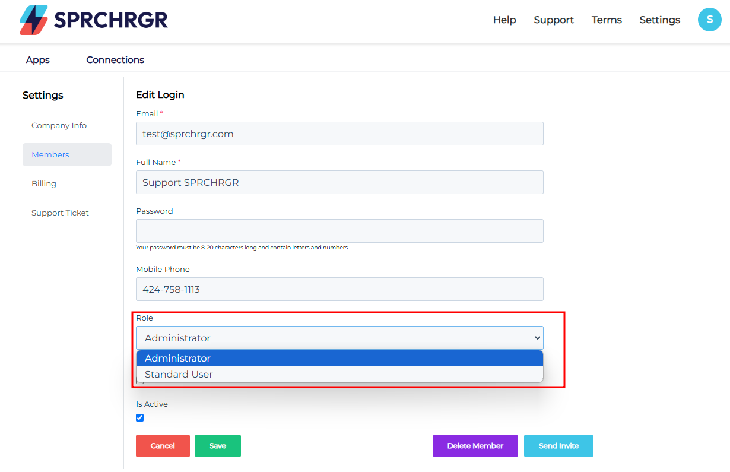Click the Email input field
Screen dimensions: 730x472
pos(339,134)
